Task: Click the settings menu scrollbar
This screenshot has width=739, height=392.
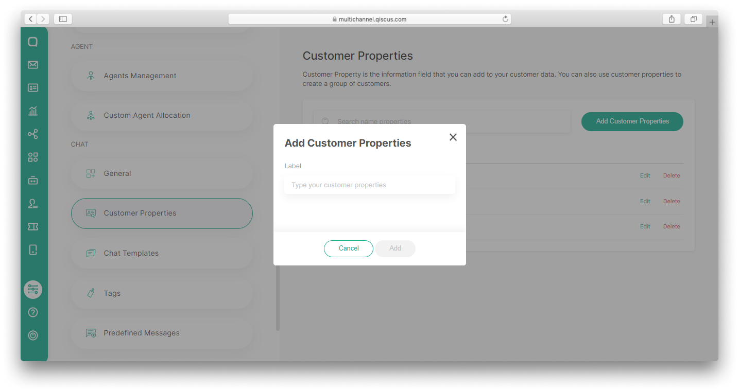Action: point(278,298)
